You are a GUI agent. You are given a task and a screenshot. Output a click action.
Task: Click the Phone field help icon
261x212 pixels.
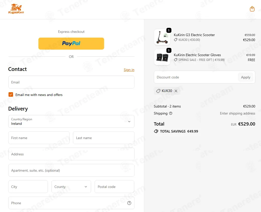coord(129,203)
